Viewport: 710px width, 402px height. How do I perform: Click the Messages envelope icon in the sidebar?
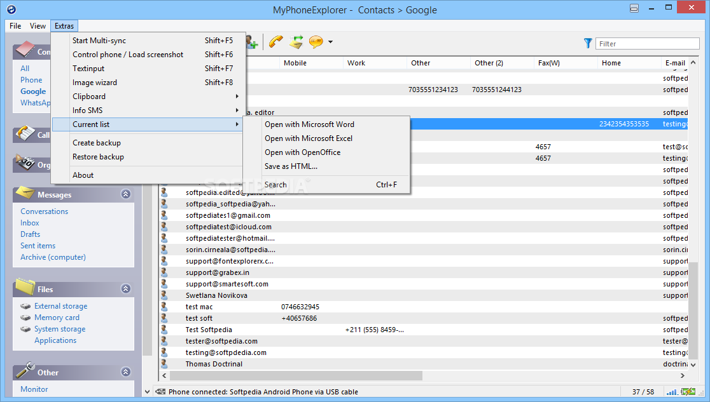(25, 194)
